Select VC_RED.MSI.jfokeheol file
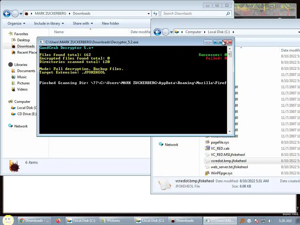300x225 pixels. [x=228, y=155]
